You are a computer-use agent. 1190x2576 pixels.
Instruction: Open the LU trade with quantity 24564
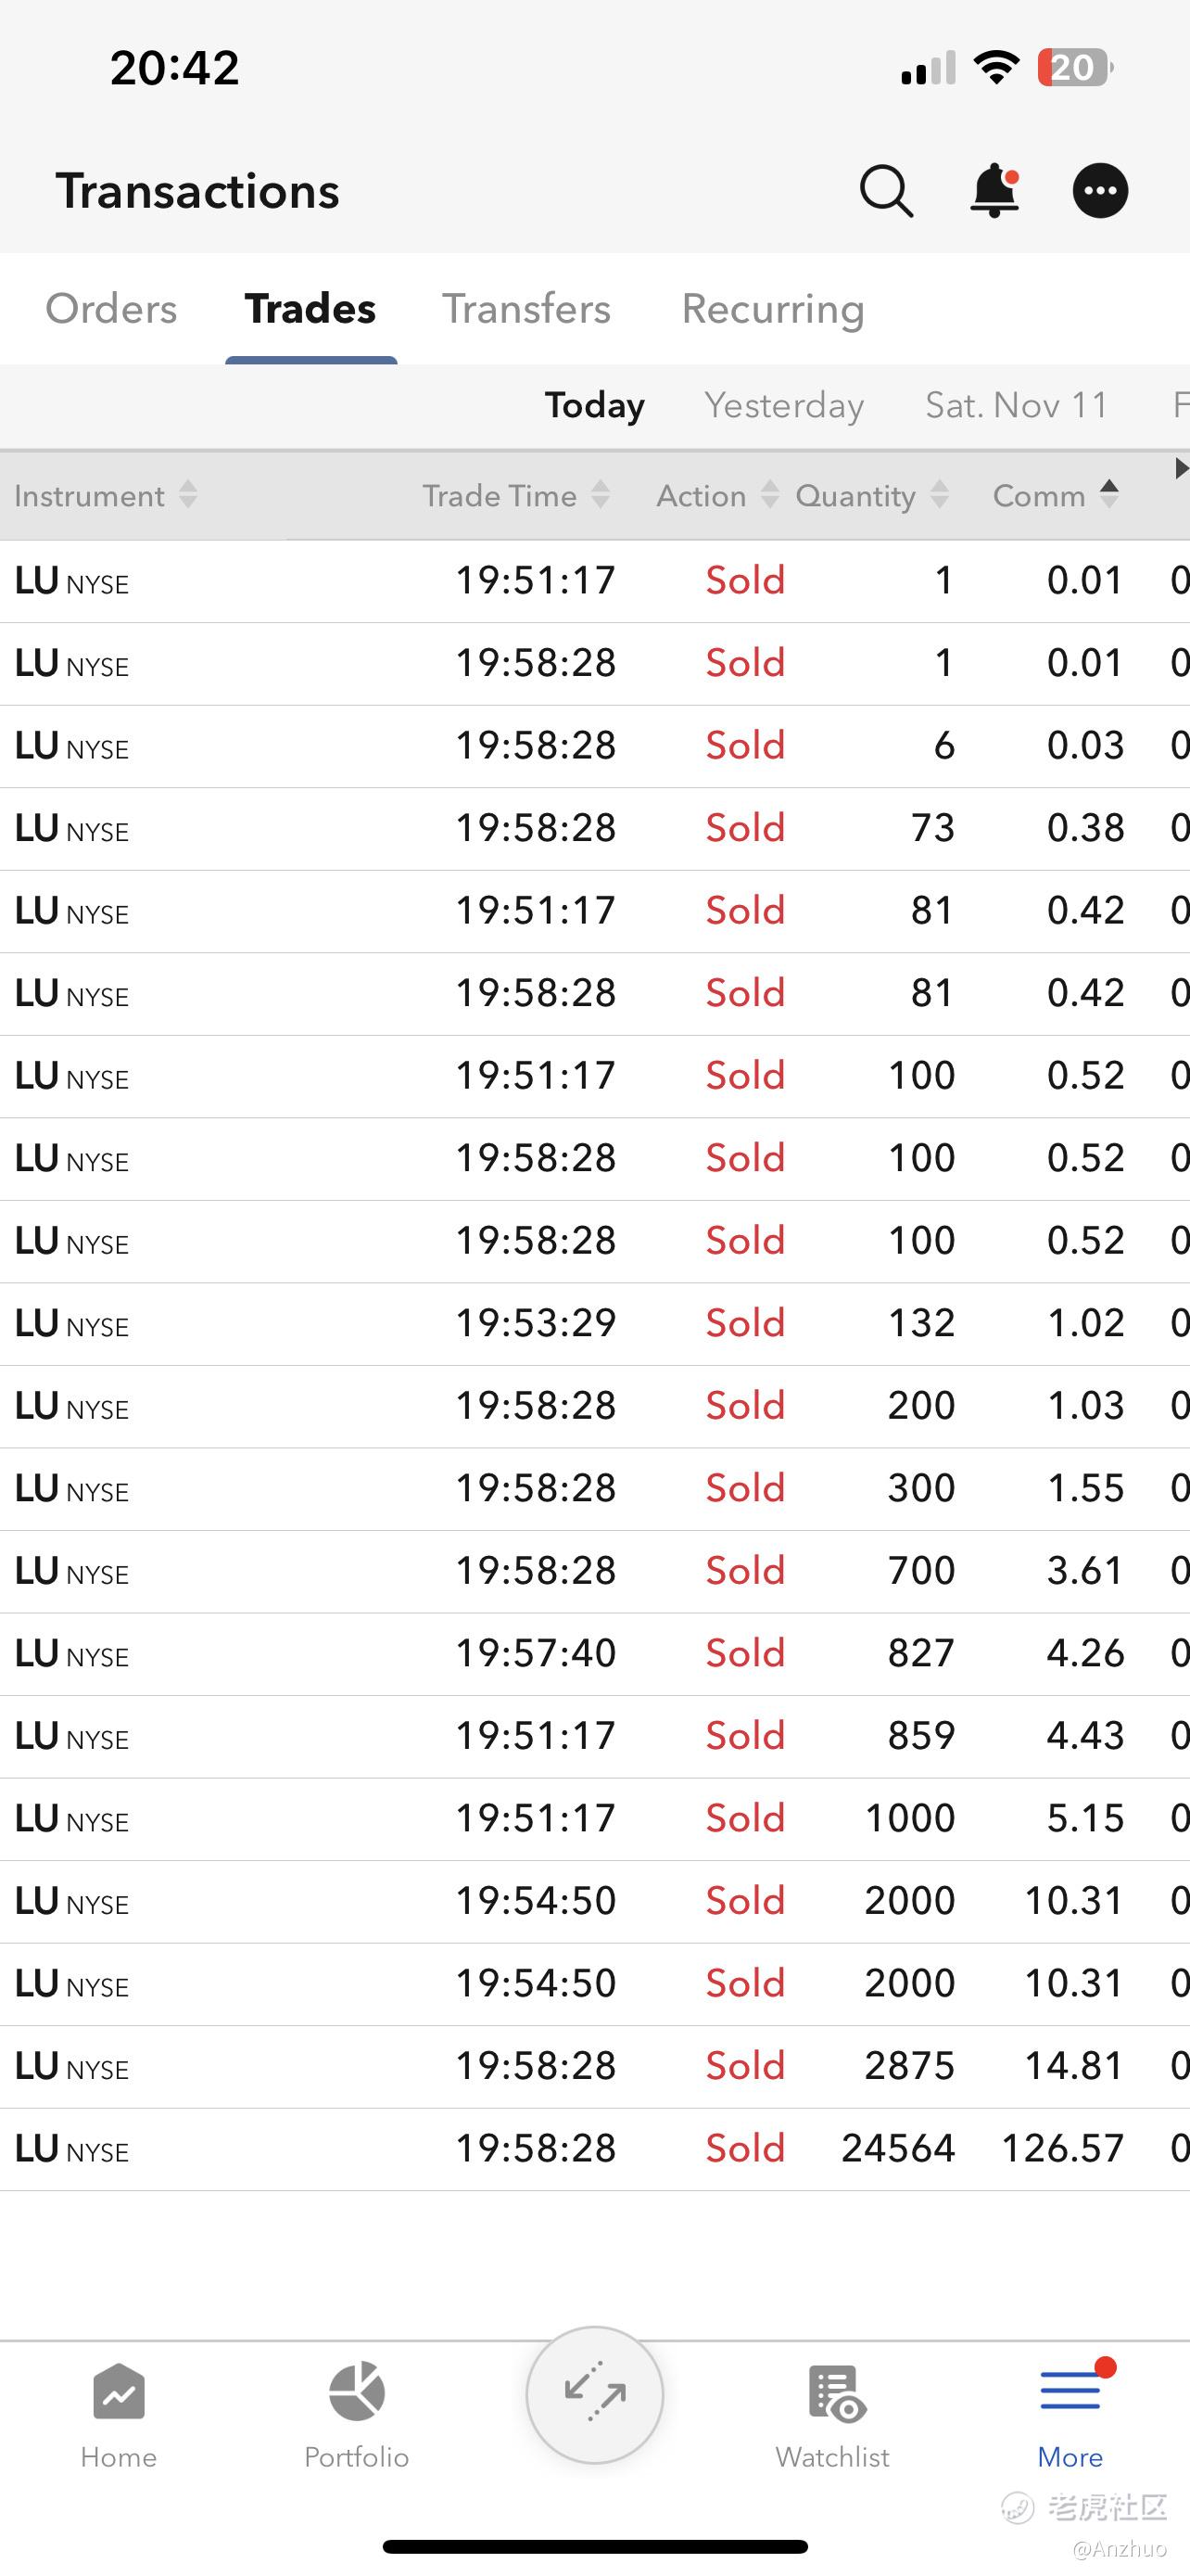[x=594, y=2148]
